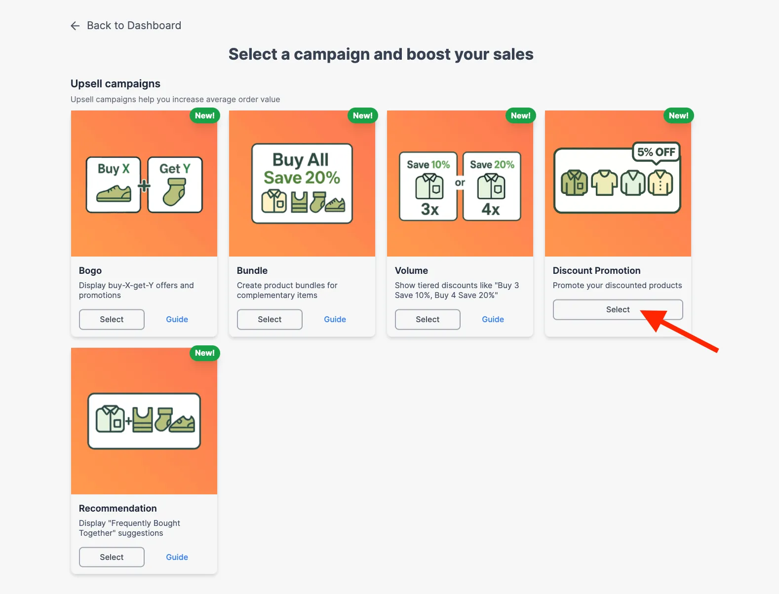779x594 pixels.
Task: Select the Discount Promotion campaign
Action: (618, 310)
